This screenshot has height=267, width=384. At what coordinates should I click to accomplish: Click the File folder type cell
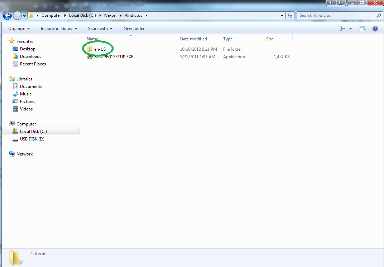pyautogui.click(x=232, y=49)
